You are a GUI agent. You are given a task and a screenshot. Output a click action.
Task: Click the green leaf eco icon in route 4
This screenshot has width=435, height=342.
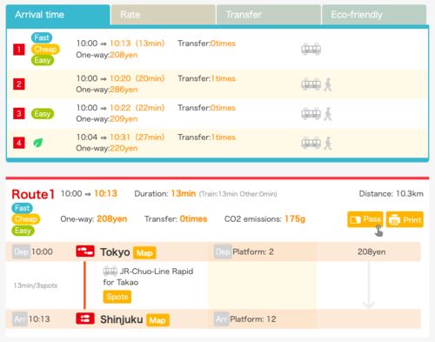38,143
